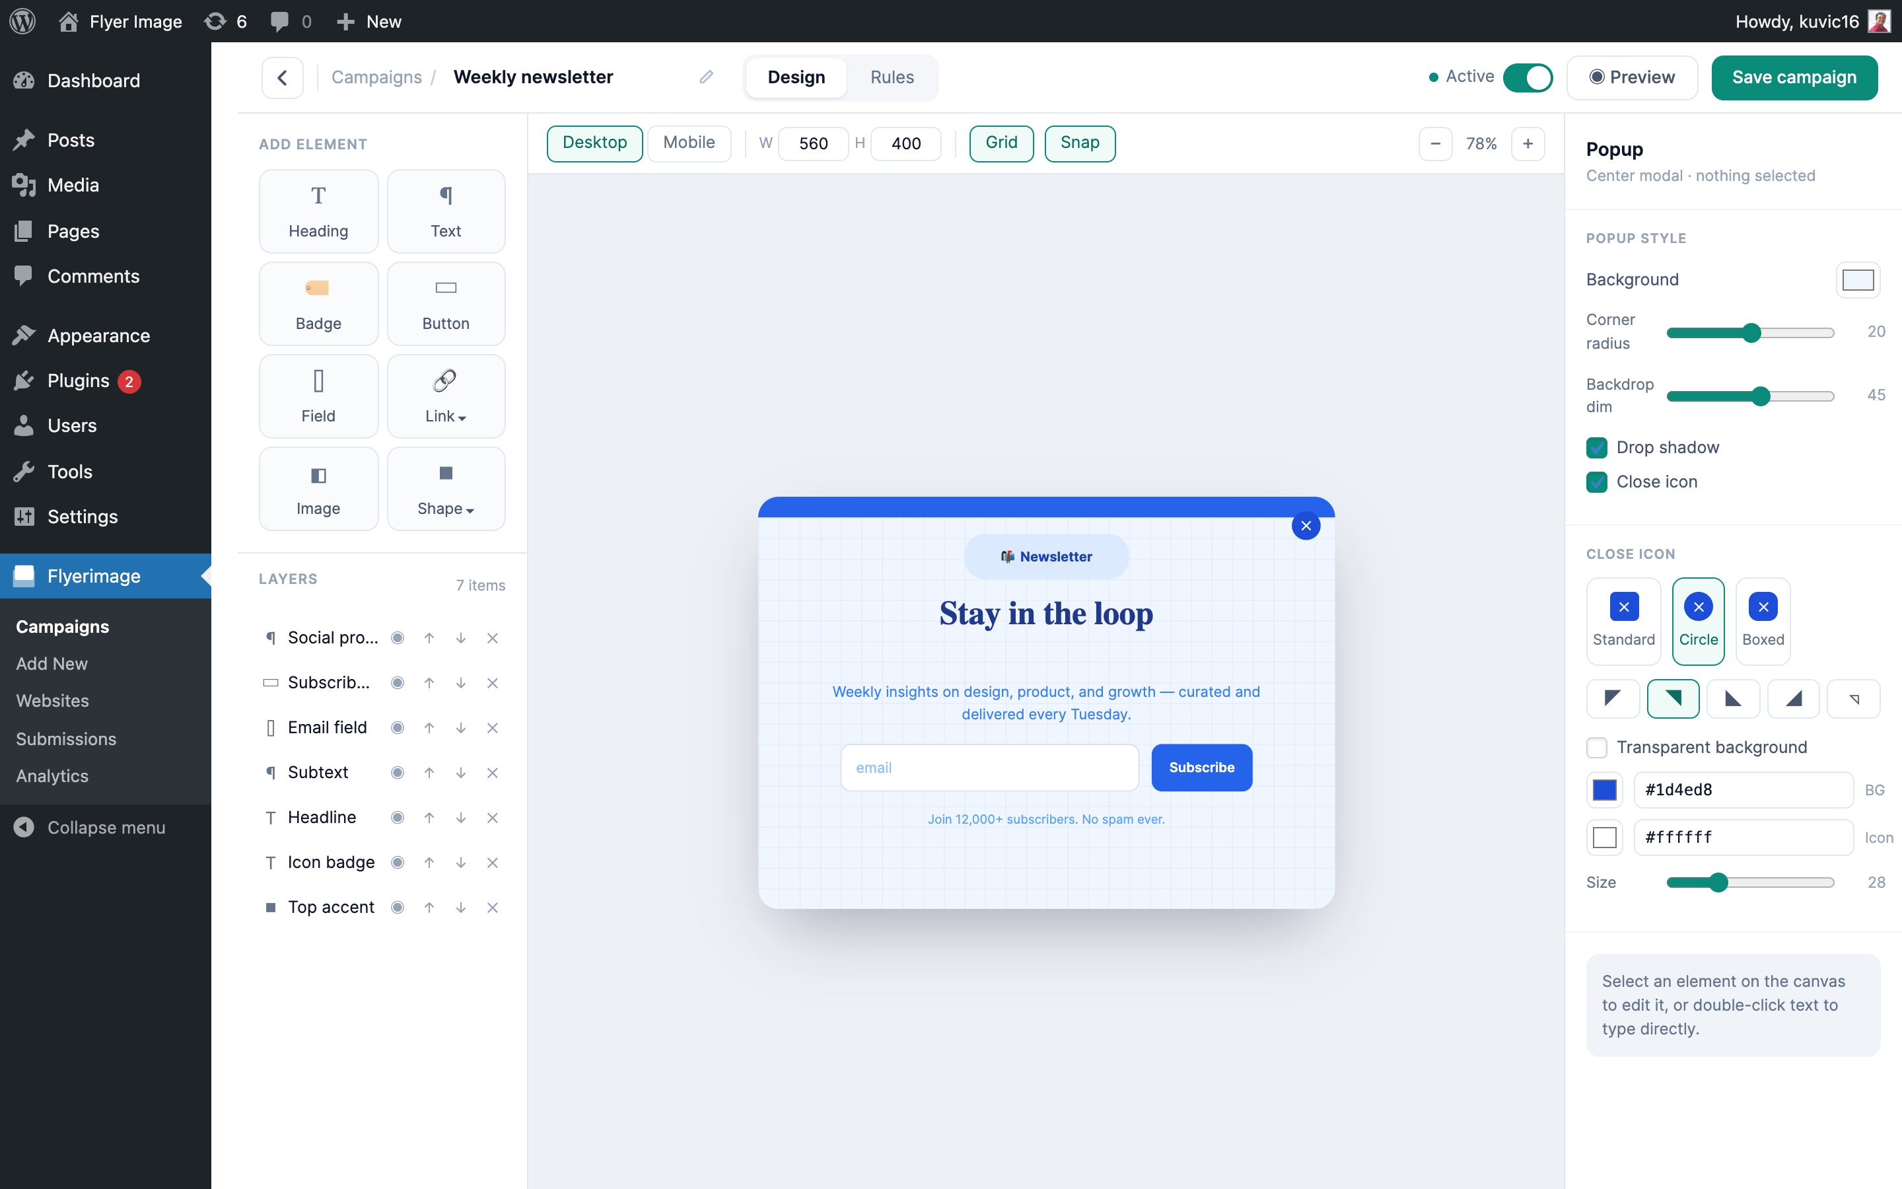The height and width of the screenshot is (1189, 1902).
Task: Toggle visibility of Social proof layer
Action: (x=398, y=637)
